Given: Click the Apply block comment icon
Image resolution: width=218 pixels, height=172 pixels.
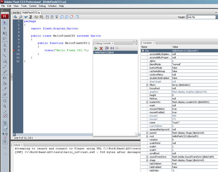Looking at the screenshot, I should (x=62, y=17).
